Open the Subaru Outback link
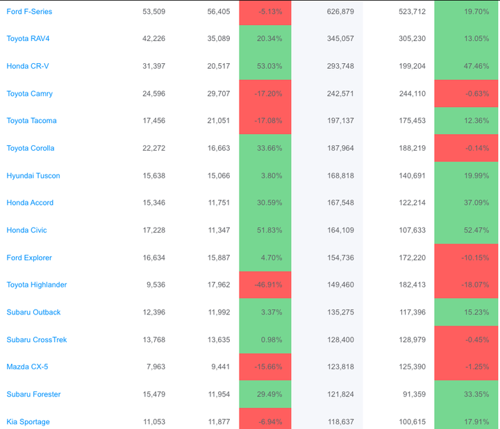 pyautogui.click(x=33, y=312)
